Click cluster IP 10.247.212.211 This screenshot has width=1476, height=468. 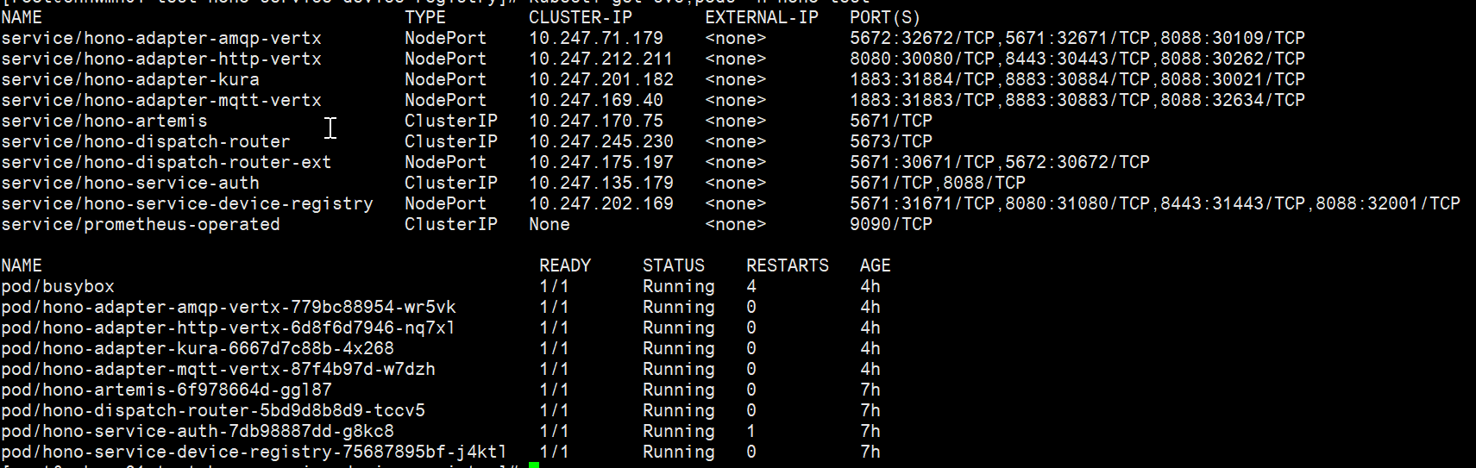601,59
